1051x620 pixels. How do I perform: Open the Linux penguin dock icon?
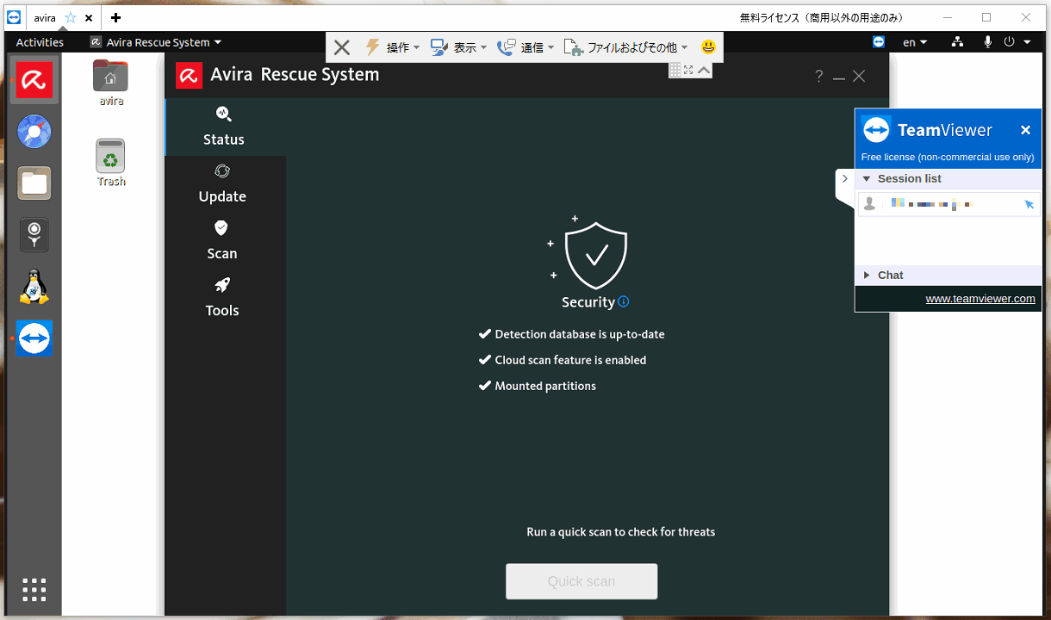[x=34, y=287]
